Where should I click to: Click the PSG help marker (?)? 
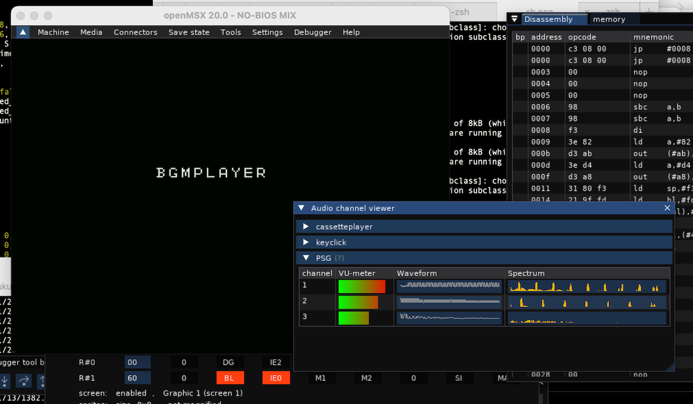point(340,258)
